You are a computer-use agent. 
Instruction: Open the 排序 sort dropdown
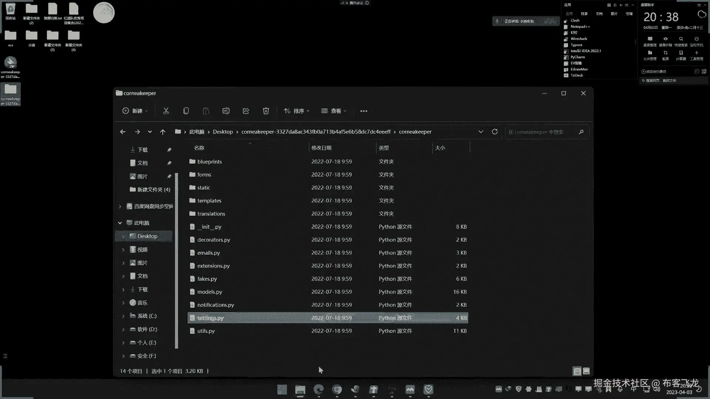tap(297, 111)
